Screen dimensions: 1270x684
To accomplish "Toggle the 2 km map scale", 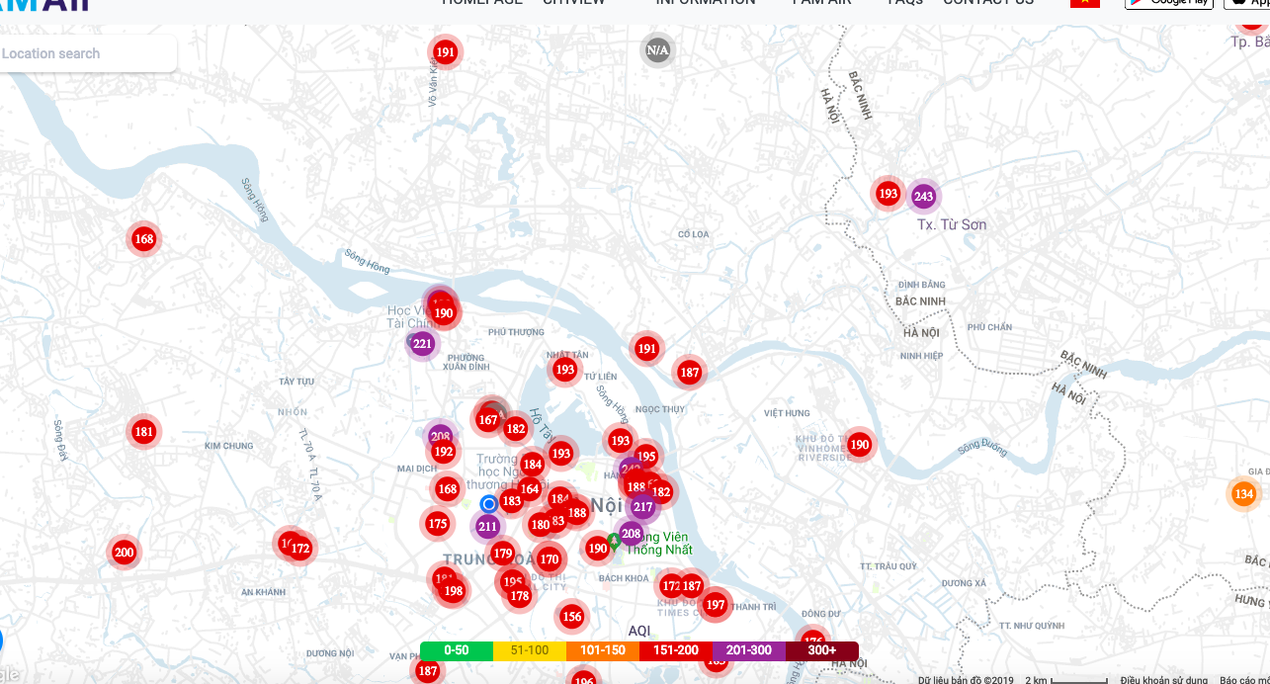I will point(1065,680).
